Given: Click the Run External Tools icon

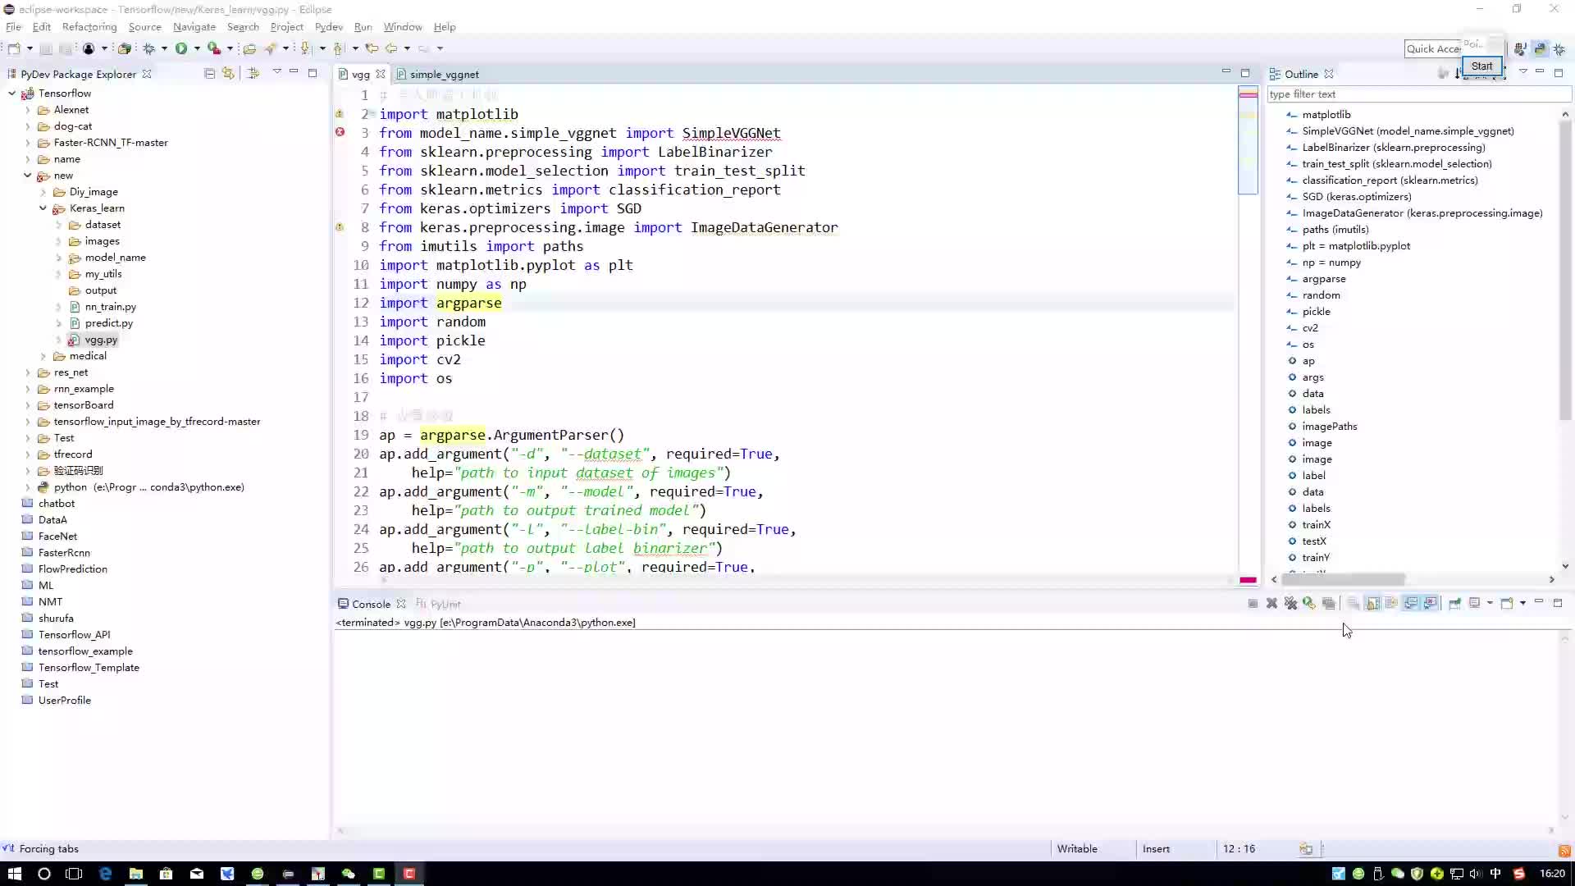Looking at the screenshot, I should [x=214, y=48].
